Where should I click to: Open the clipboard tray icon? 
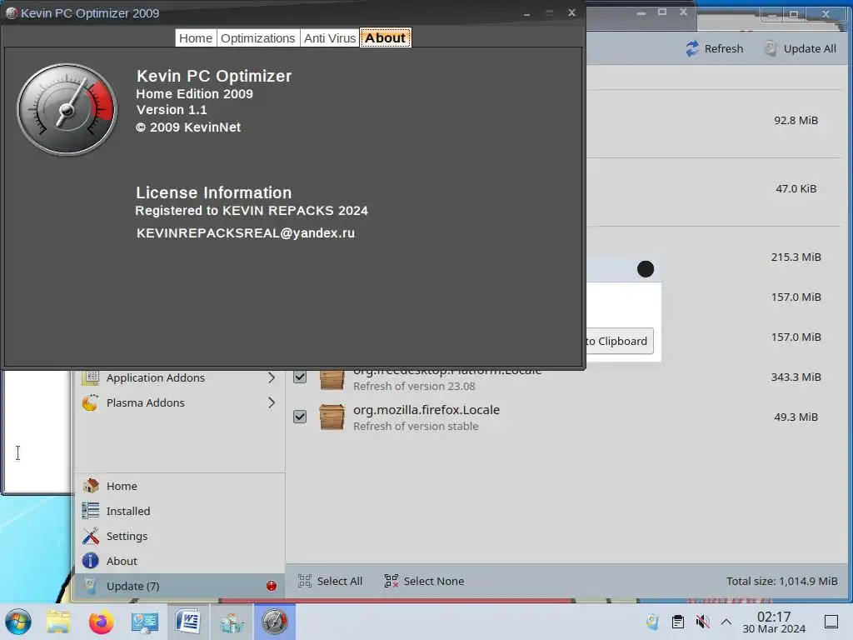coord(678,622)
